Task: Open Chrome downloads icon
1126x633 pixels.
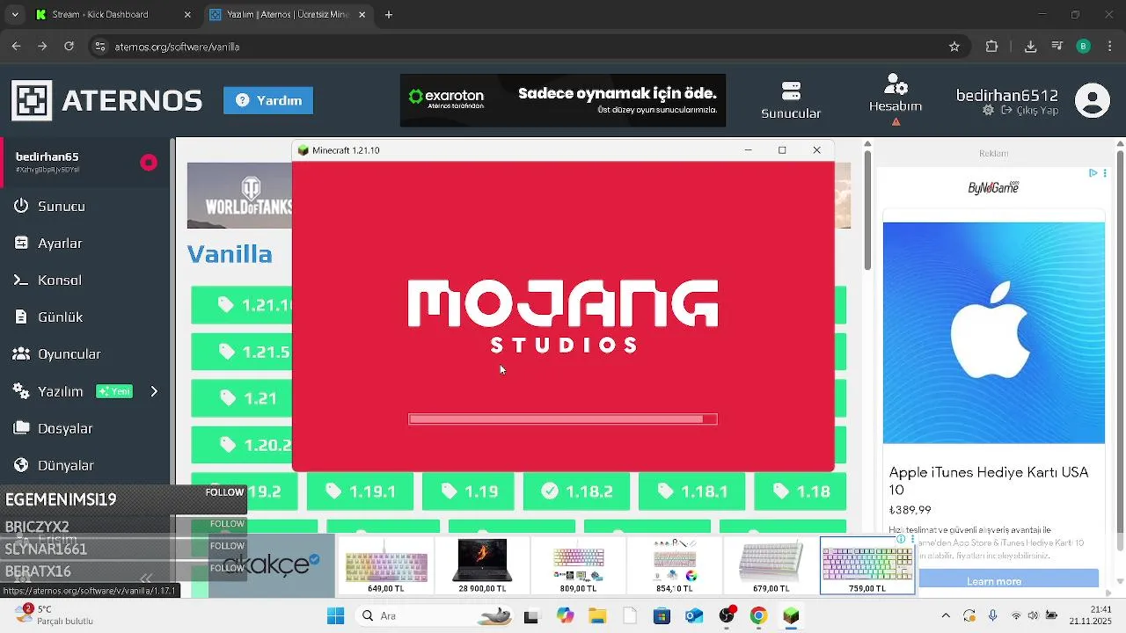Action: 1030,47
